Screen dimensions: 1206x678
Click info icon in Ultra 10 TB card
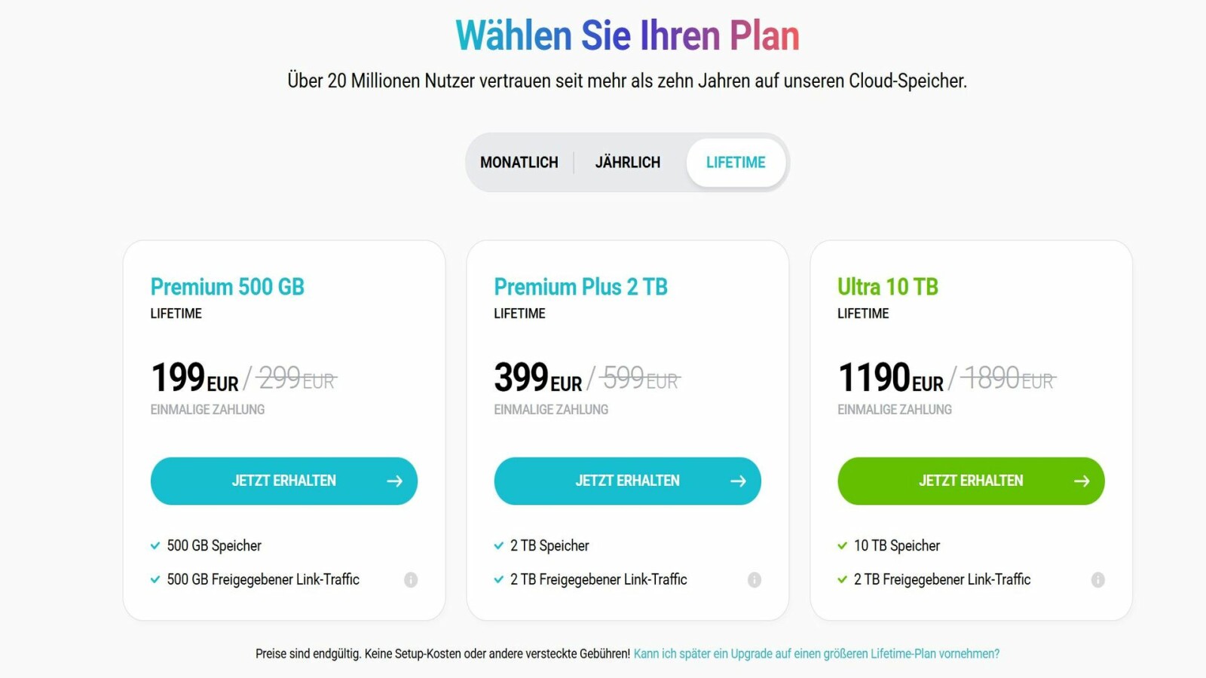[1098, 579]
